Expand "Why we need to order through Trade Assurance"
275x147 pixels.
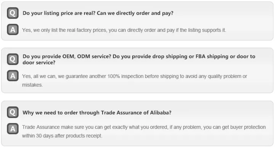97,112
